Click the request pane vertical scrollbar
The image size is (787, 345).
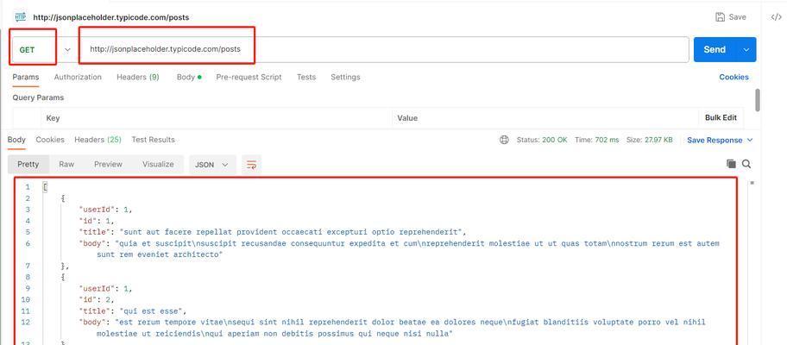tap(758, 100)
